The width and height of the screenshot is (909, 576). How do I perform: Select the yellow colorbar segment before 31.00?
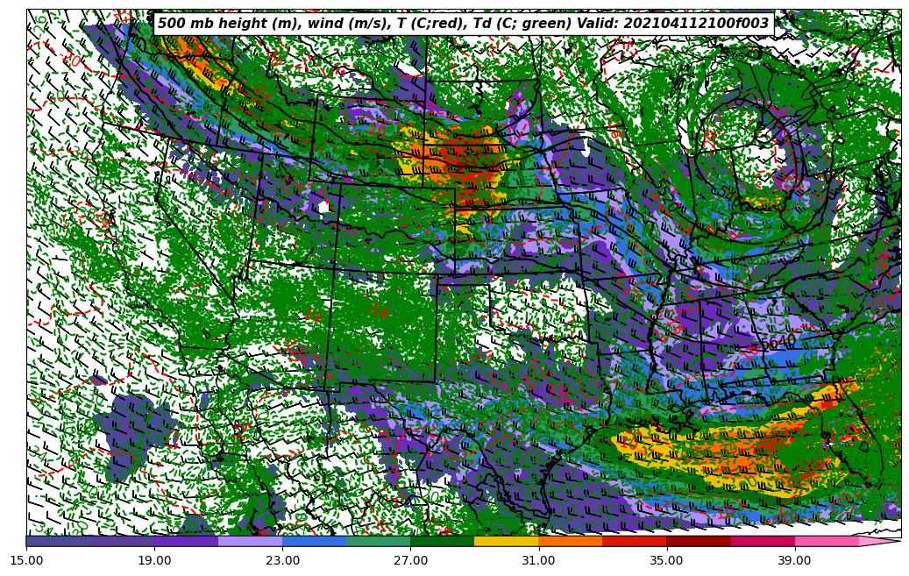click(x=506, y=542)
